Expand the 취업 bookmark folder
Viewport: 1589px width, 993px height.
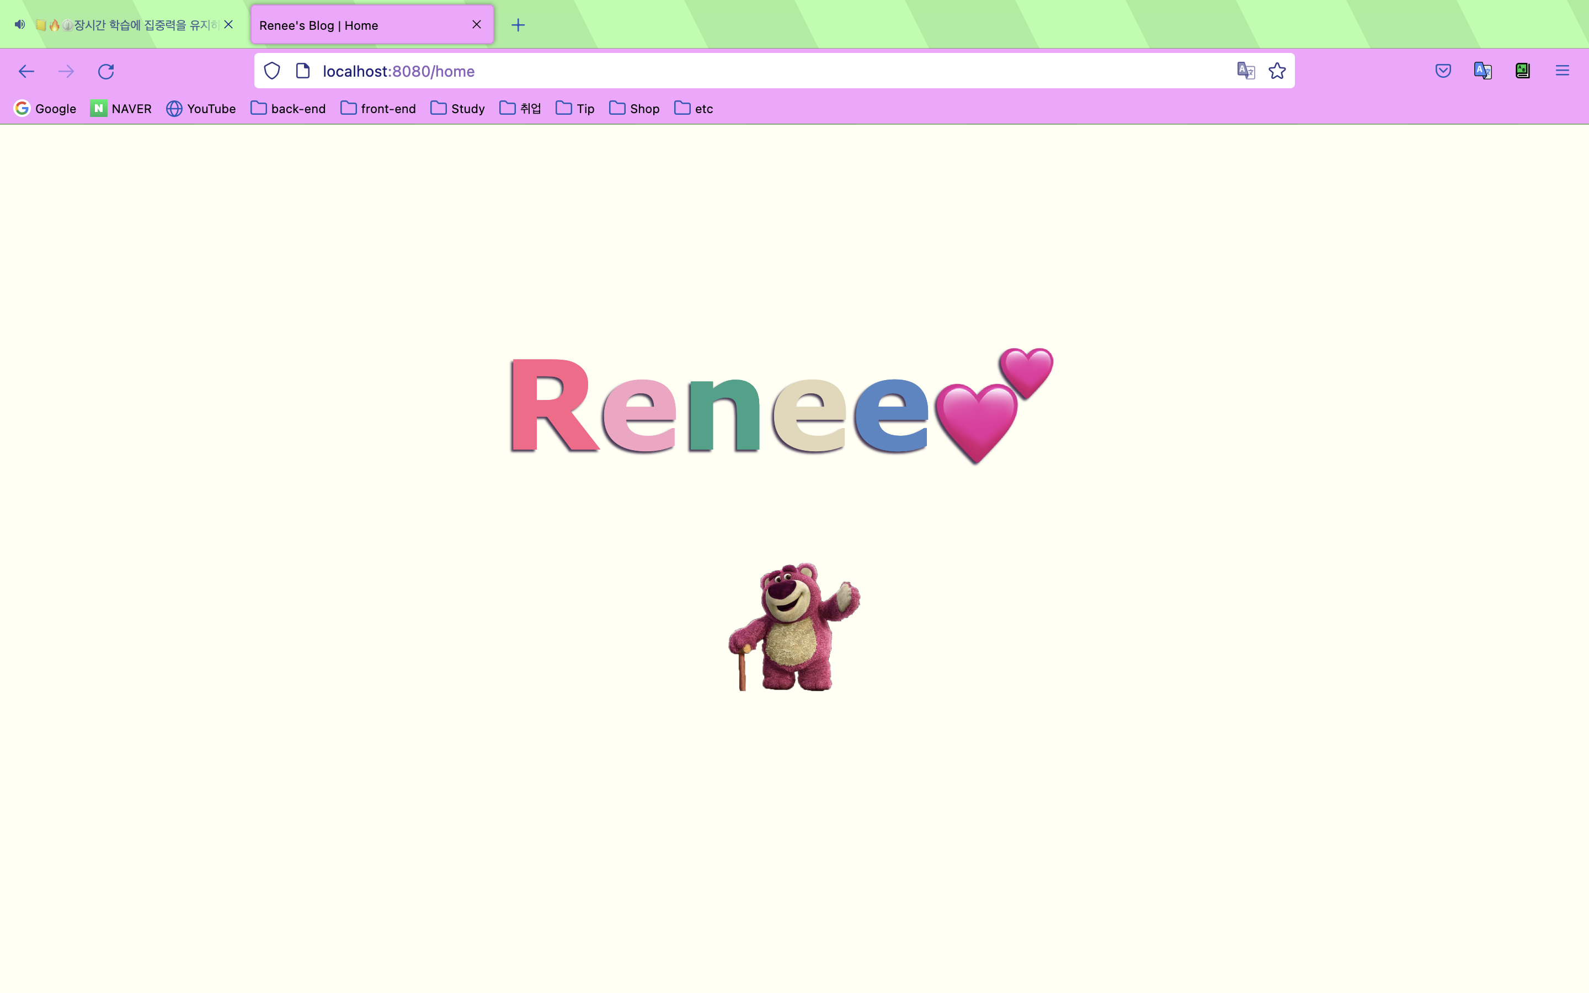pyautogui.click(x=520, y=108)
